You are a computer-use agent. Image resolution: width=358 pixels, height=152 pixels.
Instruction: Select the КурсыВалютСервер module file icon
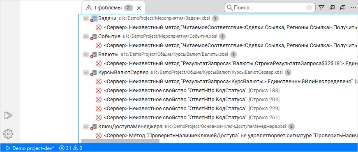click(94, 73)
